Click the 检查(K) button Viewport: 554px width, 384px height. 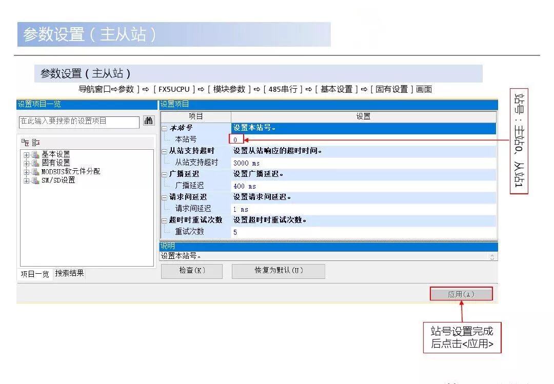[192, 271]
